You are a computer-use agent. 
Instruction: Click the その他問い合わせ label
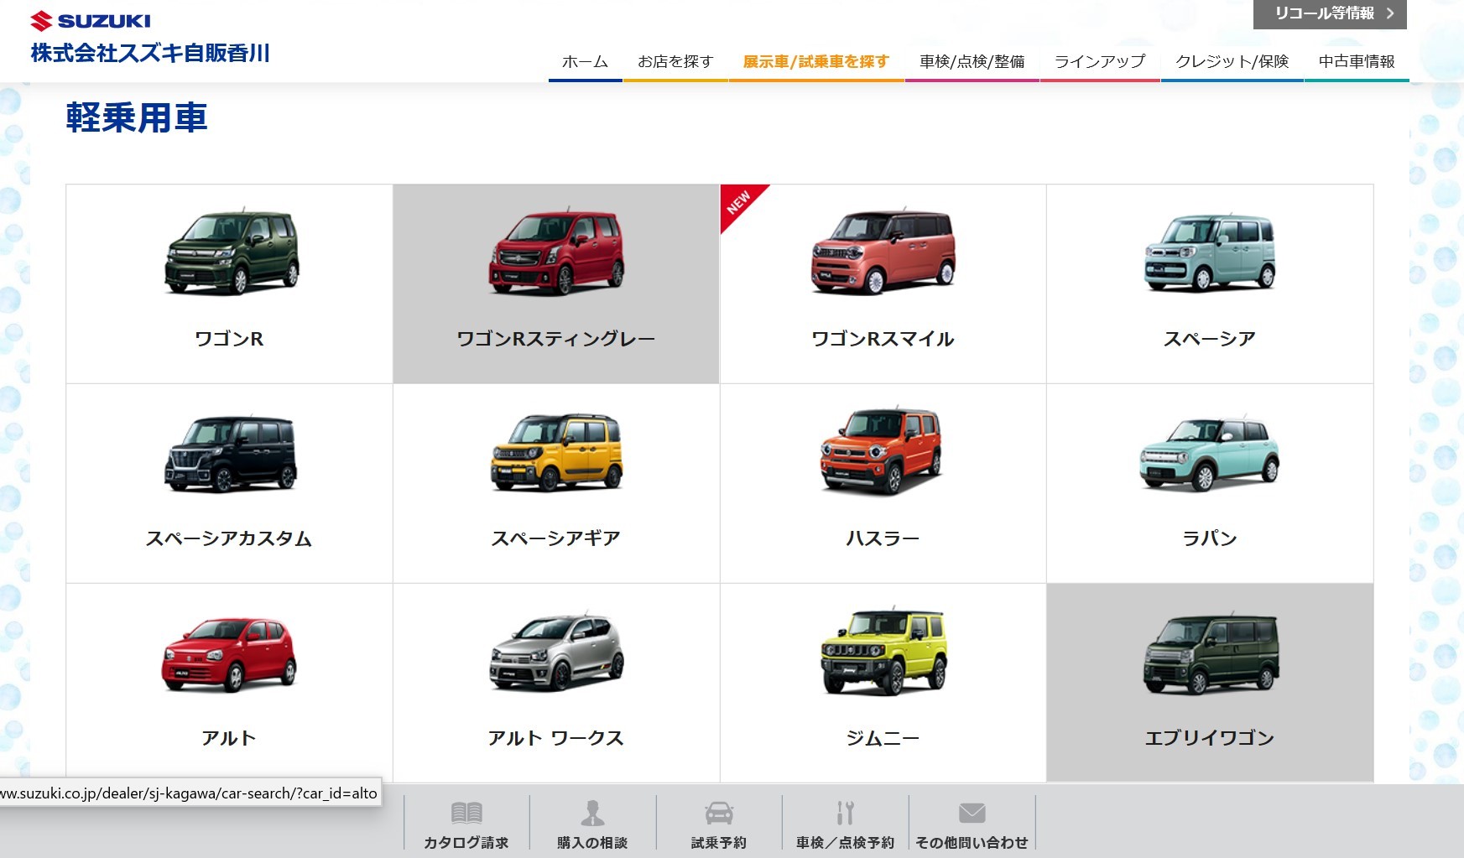click(972, 842)
